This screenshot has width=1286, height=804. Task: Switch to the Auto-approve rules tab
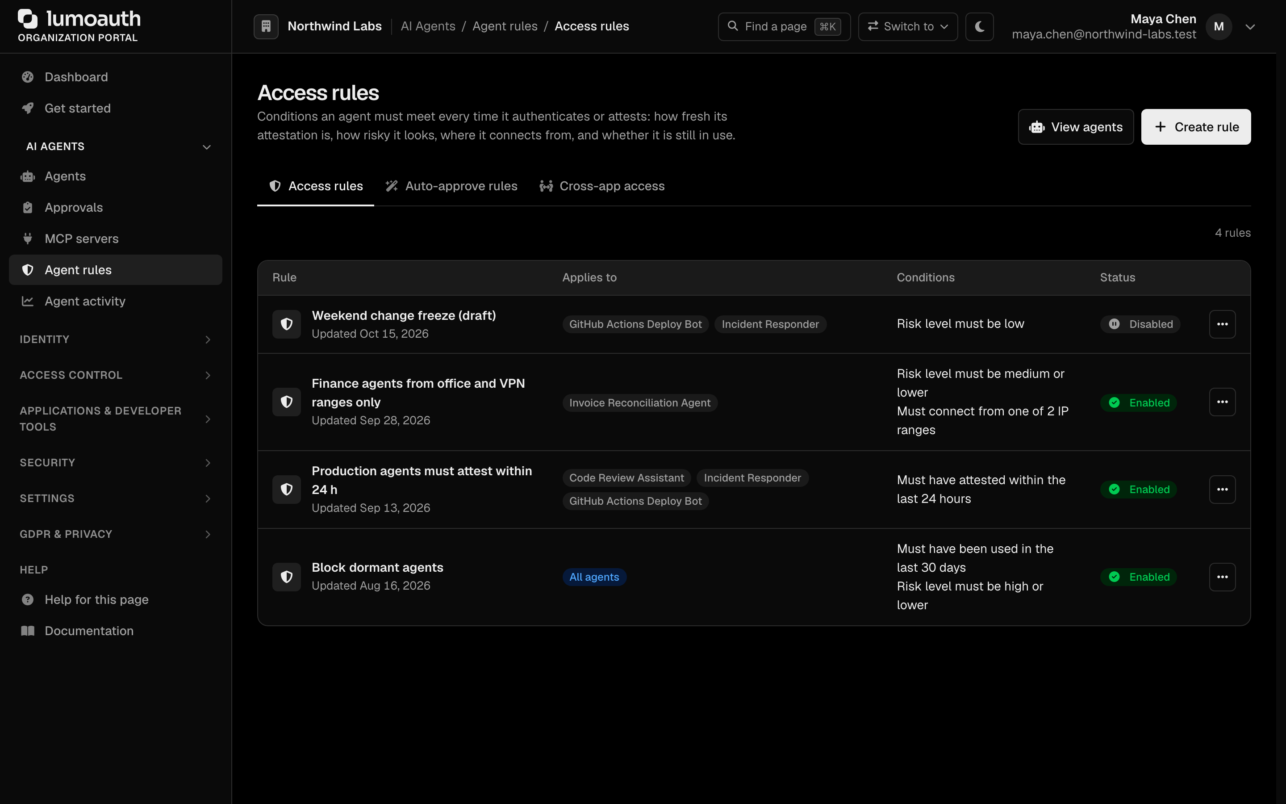[x=451, y=186]
